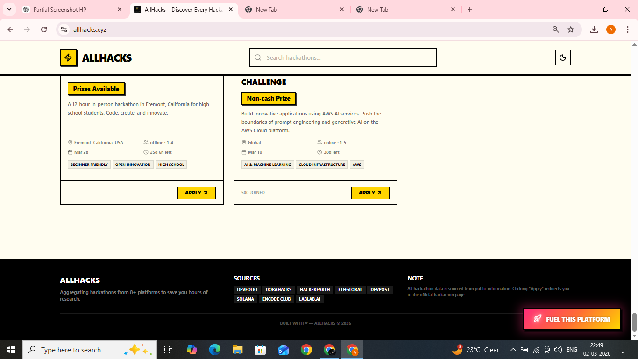
Task: Click the AllHacks lightning bolt logo
Action: (x=68, y=57)
